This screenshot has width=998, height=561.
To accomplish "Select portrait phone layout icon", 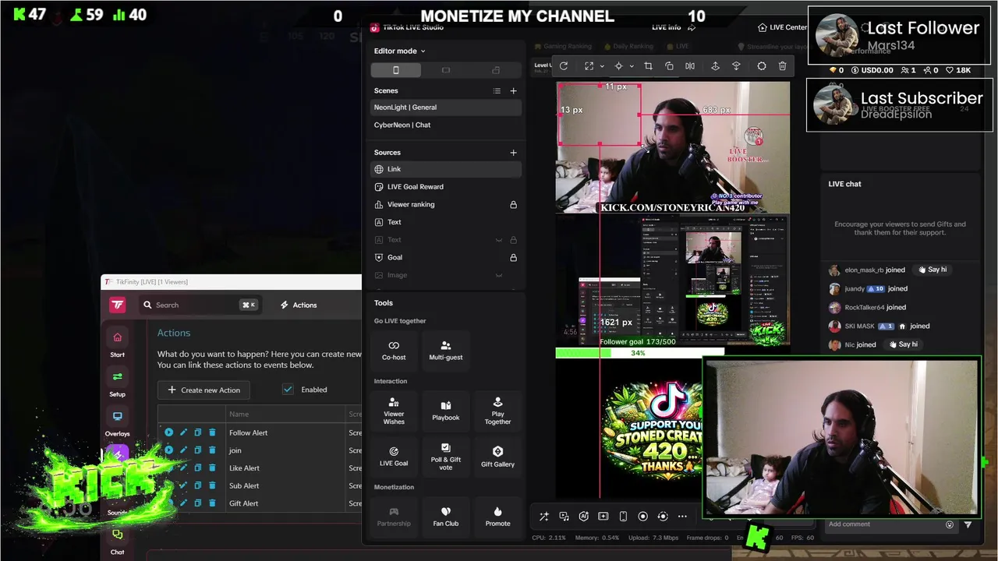I will 395,70.
